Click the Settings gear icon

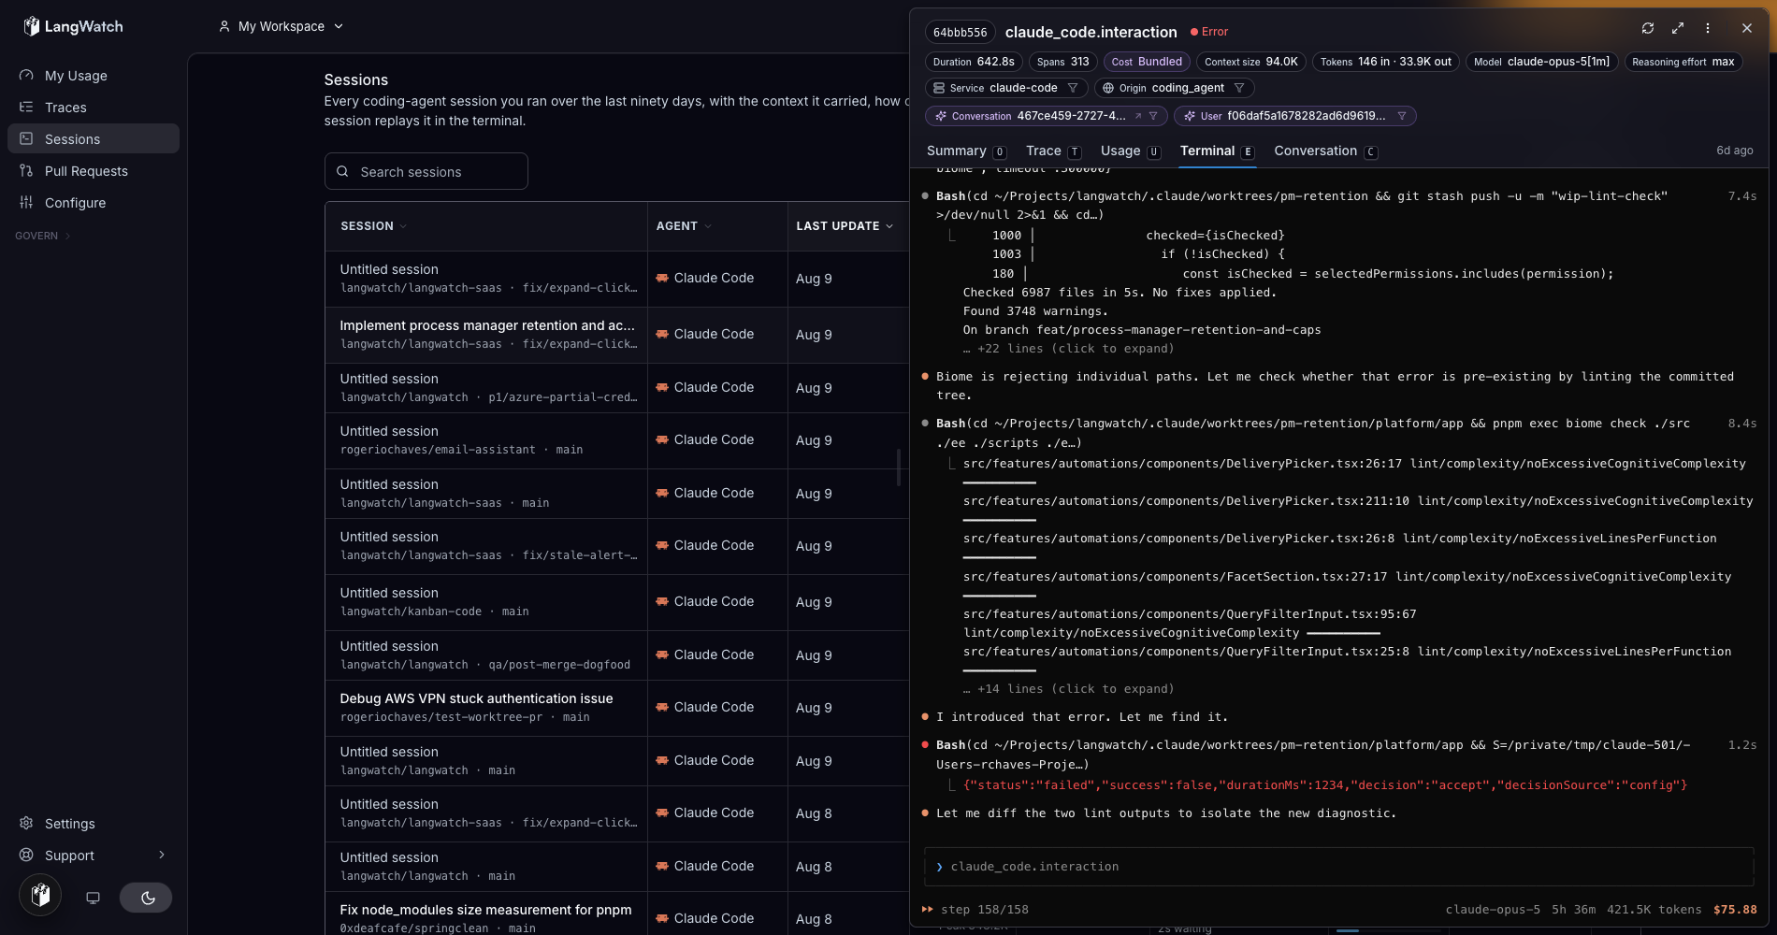coord(26,823)
